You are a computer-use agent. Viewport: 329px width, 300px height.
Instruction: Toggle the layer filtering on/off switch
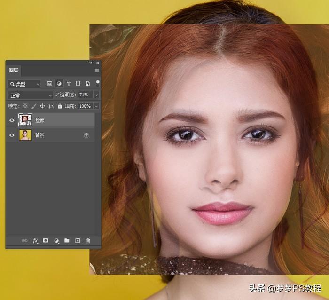click(x=97, y=83)
